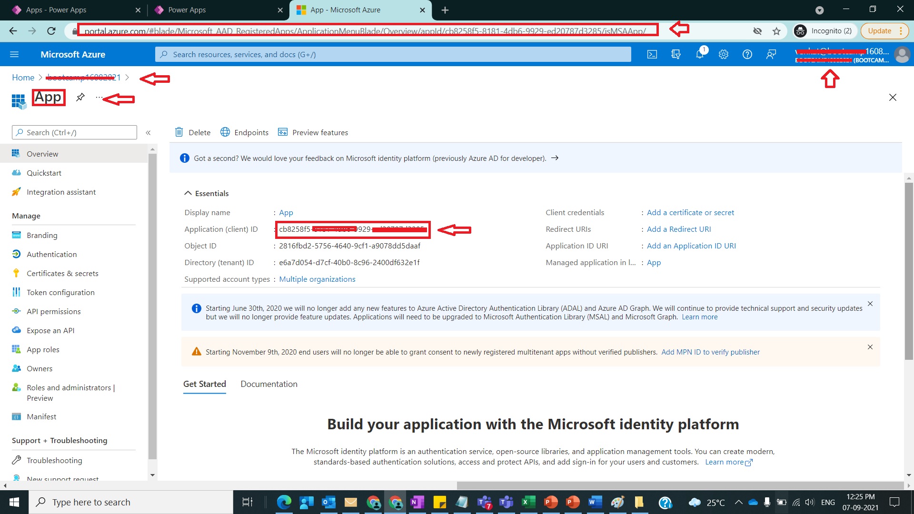Viewport: 914px width, 514px height.
Task: Click Add a Redirect URI link
Action: point(679,229)
